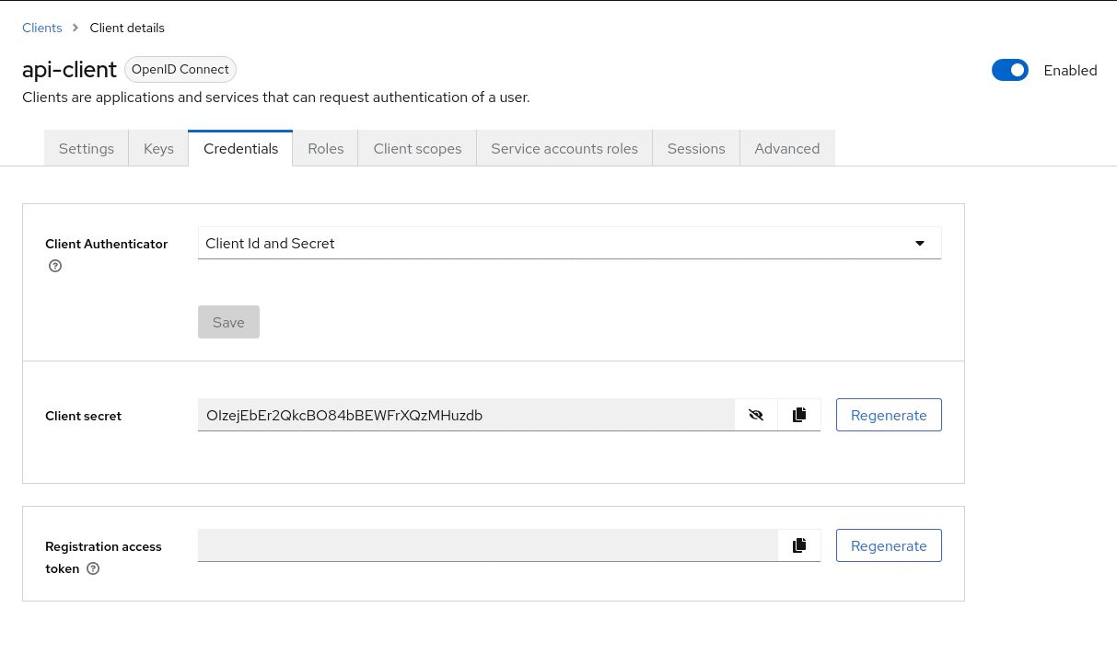
Task: Click the api-client heading
Action: pos(69,70)
